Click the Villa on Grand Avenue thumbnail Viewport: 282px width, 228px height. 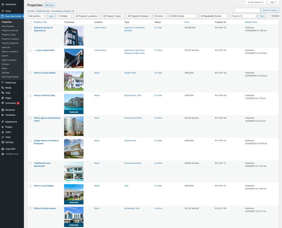tap(74, 217)
